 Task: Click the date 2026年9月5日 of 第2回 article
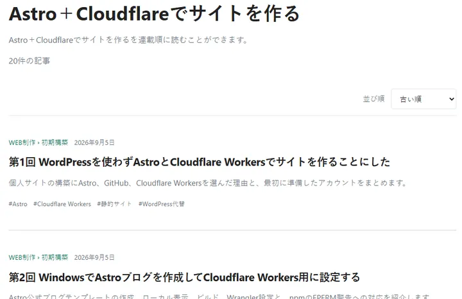[94, 257]
